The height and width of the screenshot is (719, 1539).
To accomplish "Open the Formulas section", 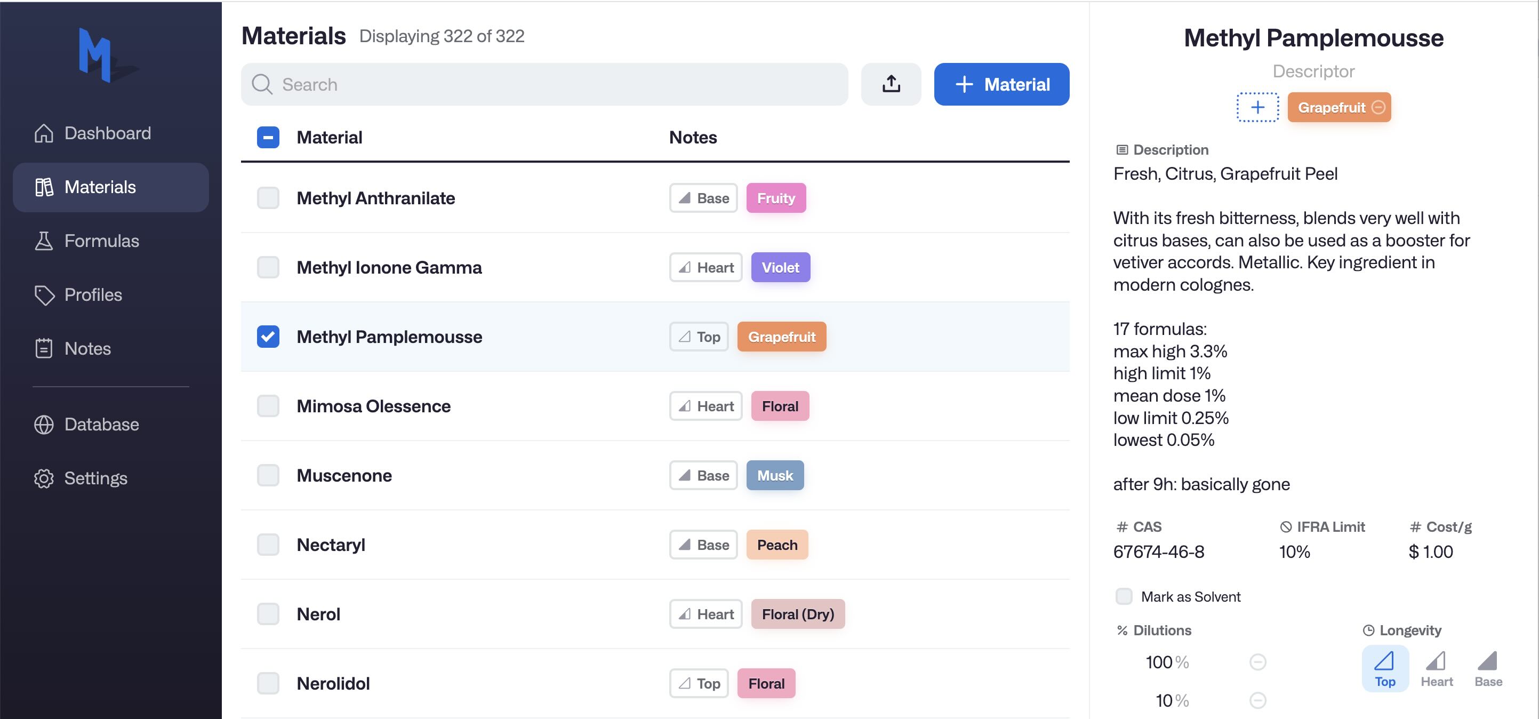I will (x=101, y=241).
